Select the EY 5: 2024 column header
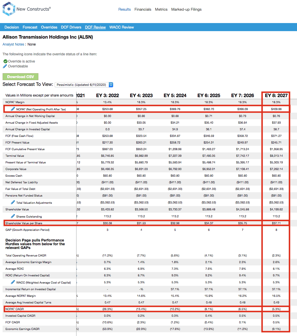Viewport: 297px width, 336px height. [175, 96]
